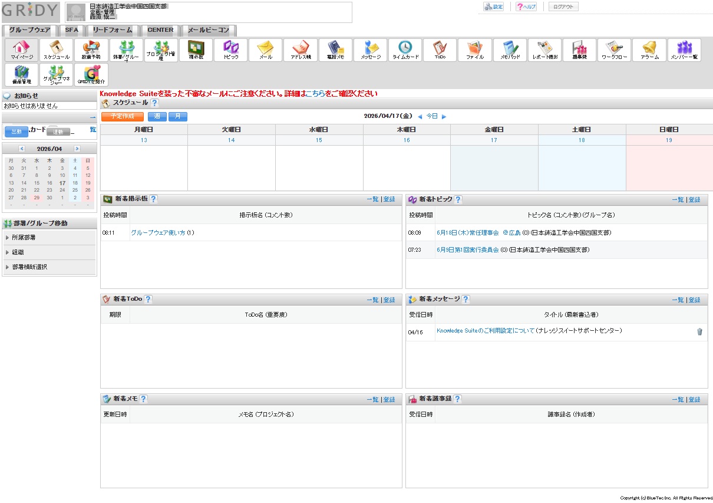Go to next month in mini calendar
The image size is (713, 503).
77,149
